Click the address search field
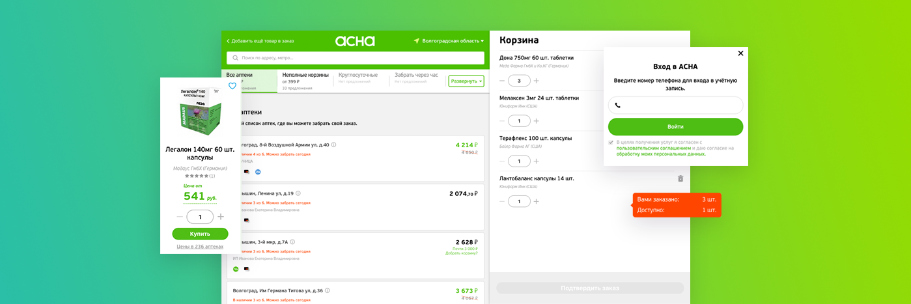The image size is (911, 304). coord(355,58)
